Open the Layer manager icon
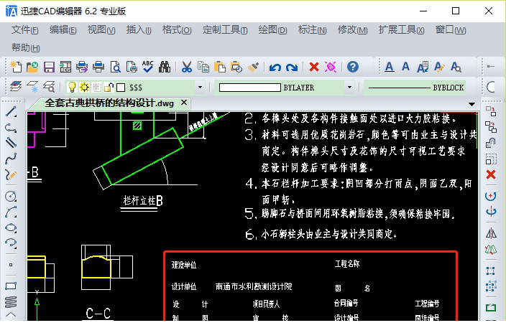 (16, 87)
